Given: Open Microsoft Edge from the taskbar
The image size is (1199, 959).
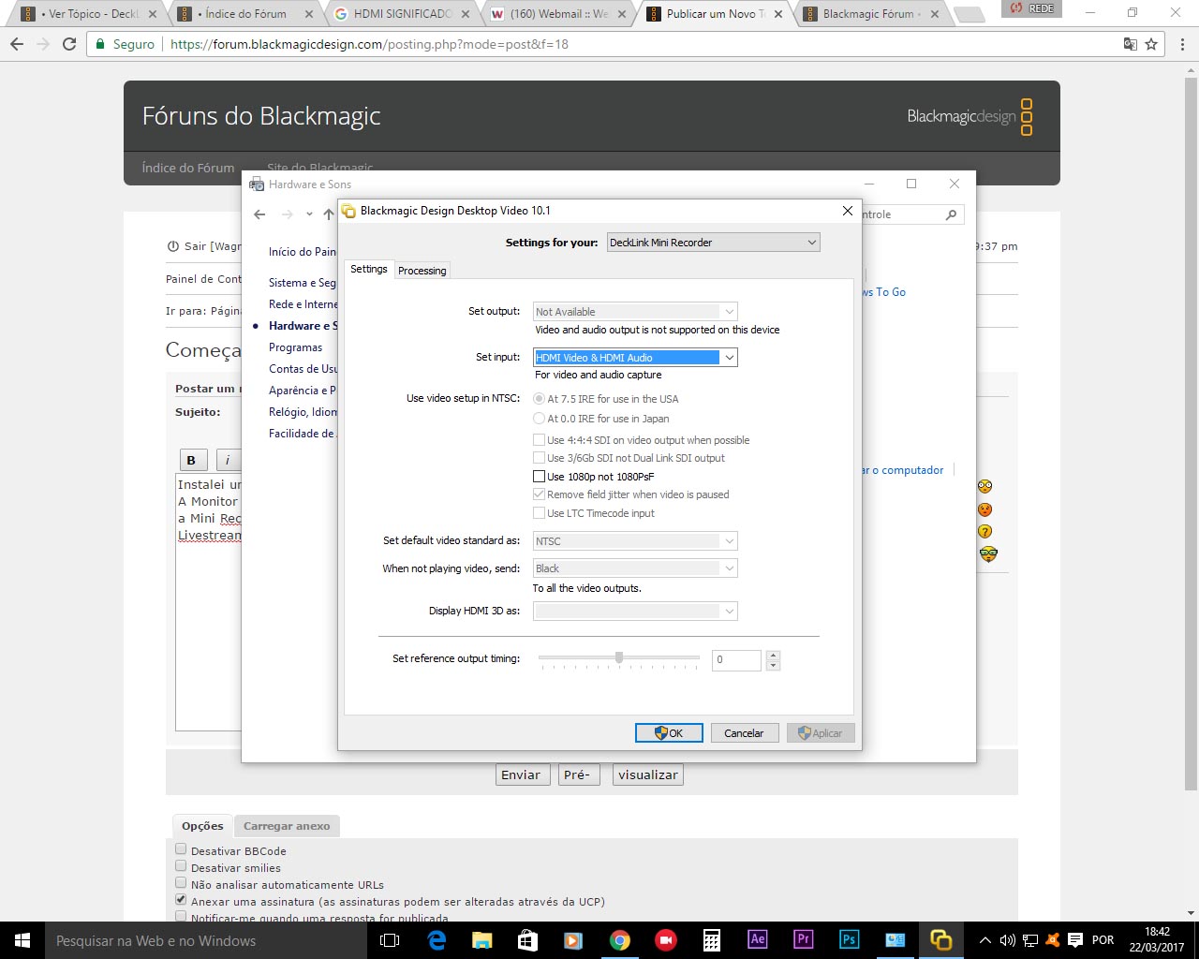Looking at the screenshot, I should click(x=437, y=940).
